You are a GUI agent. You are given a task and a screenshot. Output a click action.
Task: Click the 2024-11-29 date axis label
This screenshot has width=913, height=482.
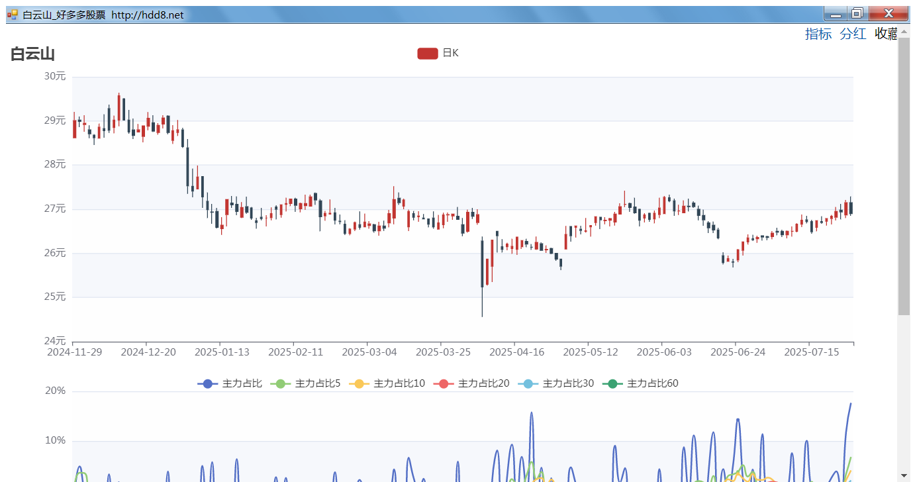74,352
